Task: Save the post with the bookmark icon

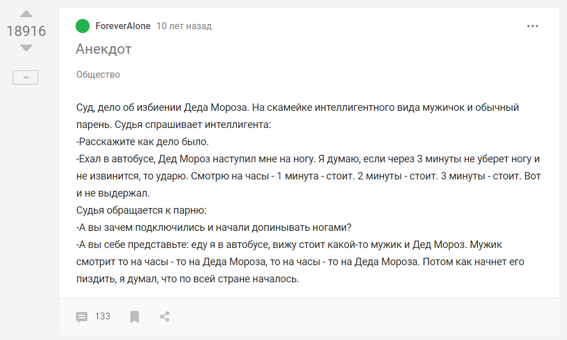Action: pos(134,317)
